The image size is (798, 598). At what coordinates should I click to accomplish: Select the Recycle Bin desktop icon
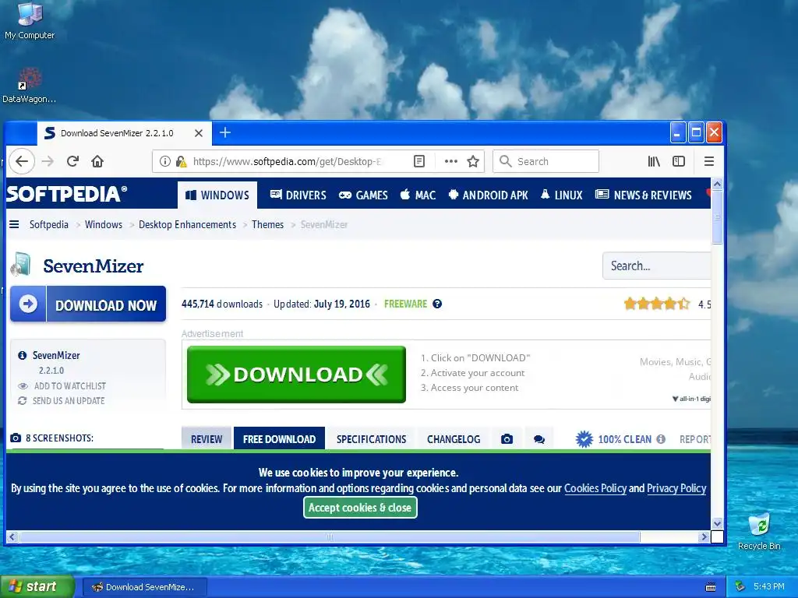759,531
